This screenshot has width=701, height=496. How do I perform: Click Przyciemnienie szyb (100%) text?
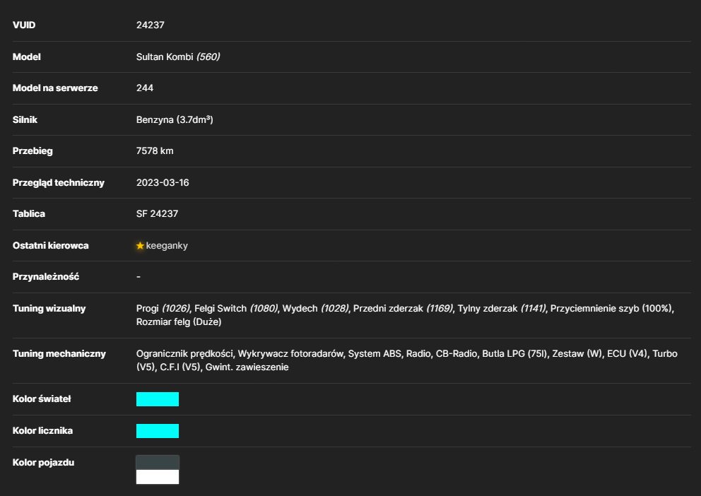[611, 308]
